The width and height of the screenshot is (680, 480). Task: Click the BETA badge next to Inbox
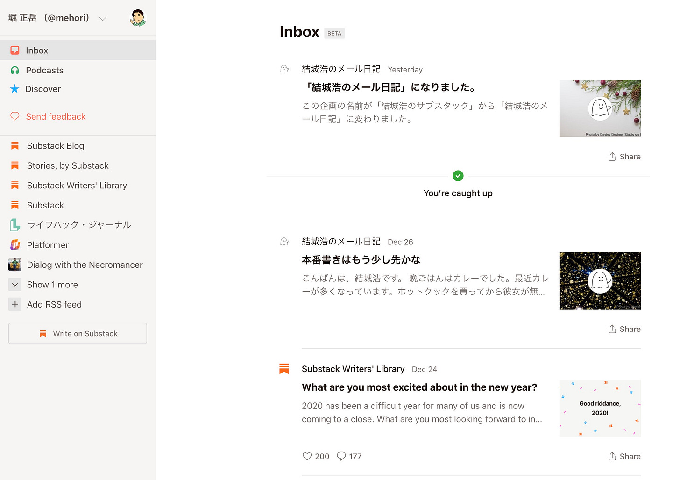point(334,33)
